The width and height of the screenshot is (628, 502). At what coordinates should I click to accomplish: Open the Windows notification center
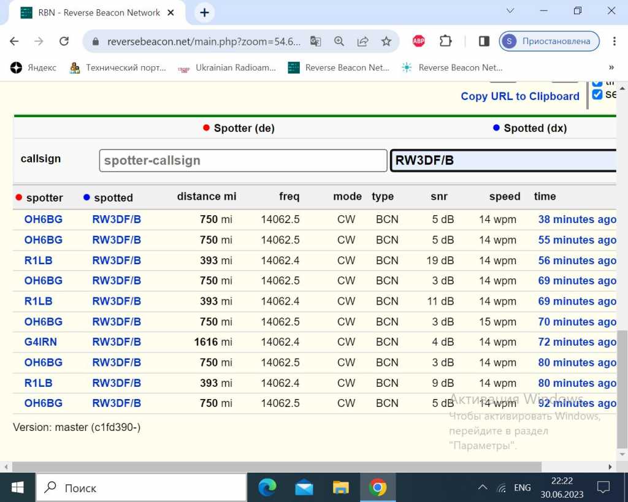click(603, 487)
